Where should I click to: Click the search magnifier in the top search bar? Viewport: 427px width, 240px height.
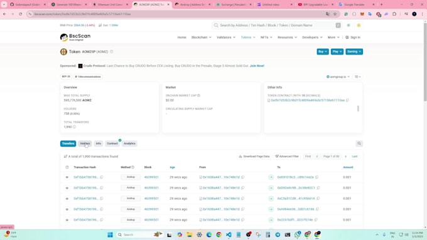point(216,25)
